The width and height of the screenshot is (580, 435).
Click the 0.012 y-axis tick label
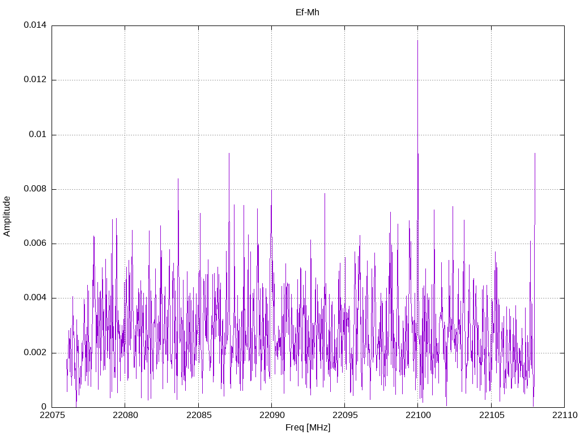35,80
